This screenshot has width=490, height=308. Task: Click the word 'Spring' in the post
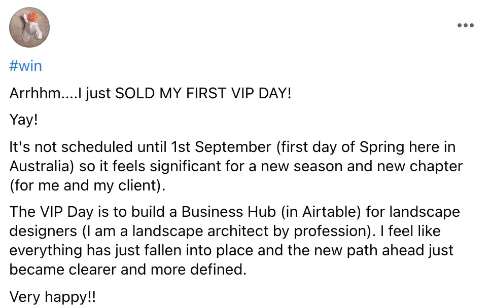pyautogui.click(x=381, y=147)
